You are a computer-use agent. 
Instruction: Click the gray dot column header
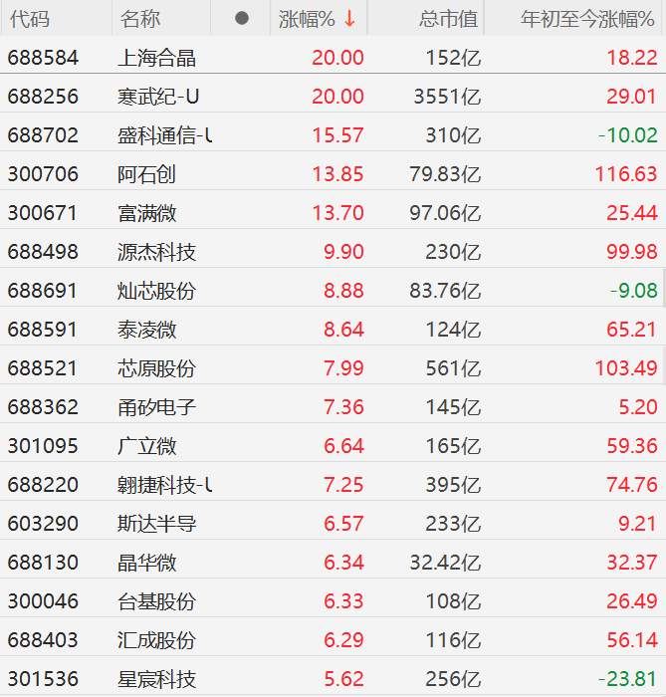(x=242, y=18)
